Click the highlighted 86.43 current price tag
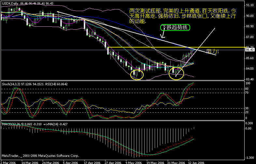 tap(249, 49)
